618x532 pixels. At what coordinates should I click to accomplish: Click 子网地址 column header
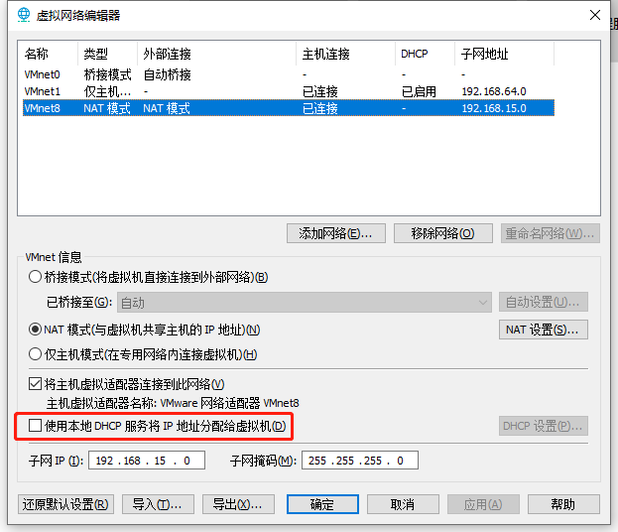click(505, 54)
